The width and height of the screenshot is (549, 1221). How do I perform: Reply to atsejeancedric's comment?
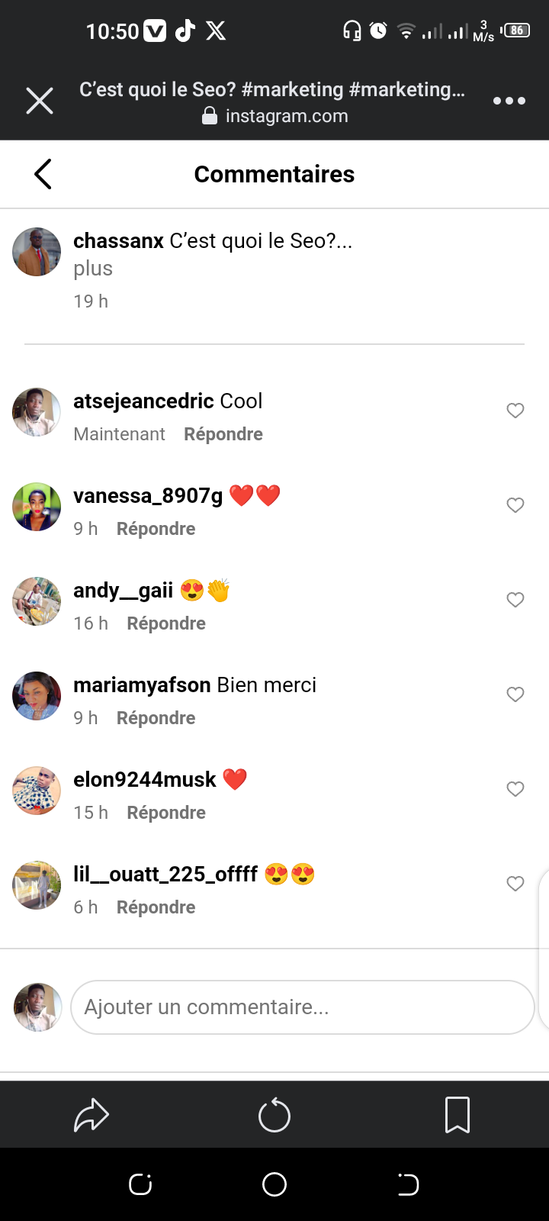(223, 434)
